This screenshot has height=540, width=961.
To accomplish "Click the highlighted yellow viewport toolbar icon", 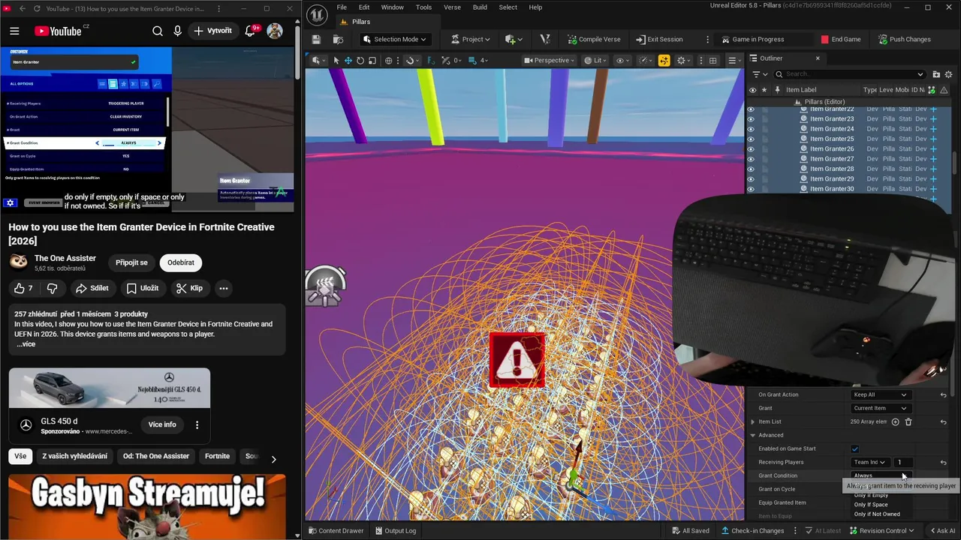I will tap(664, 60).
